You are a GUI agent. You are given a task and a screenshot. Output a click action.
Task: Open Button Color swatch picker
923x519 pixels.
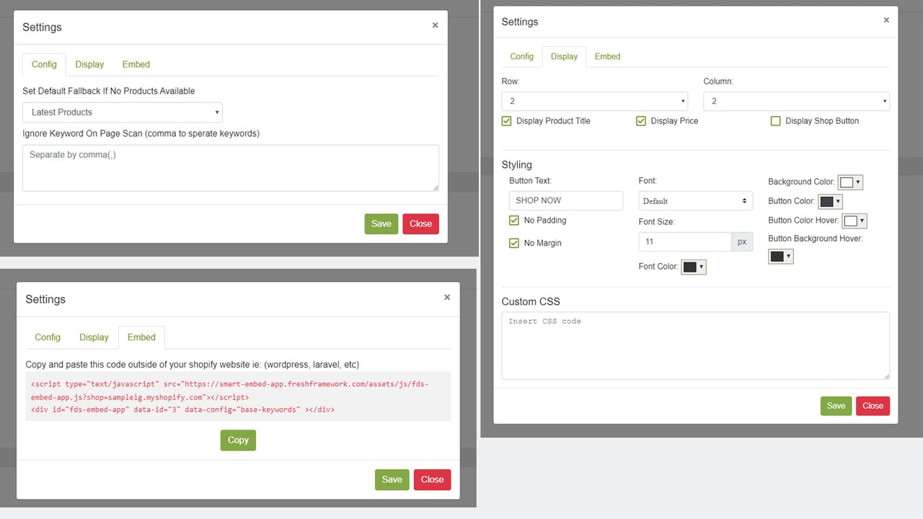click(x=830, y=201)
